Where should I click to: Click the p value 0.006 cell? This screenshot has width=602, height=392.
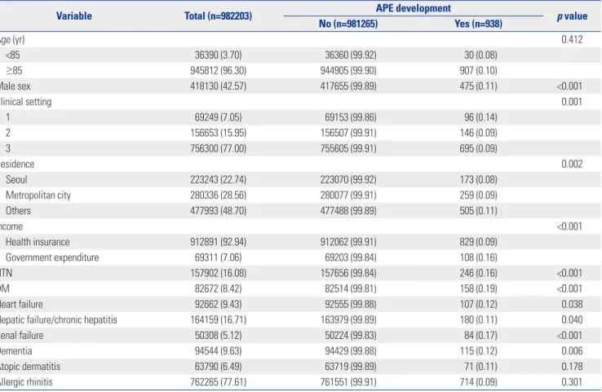572,351
